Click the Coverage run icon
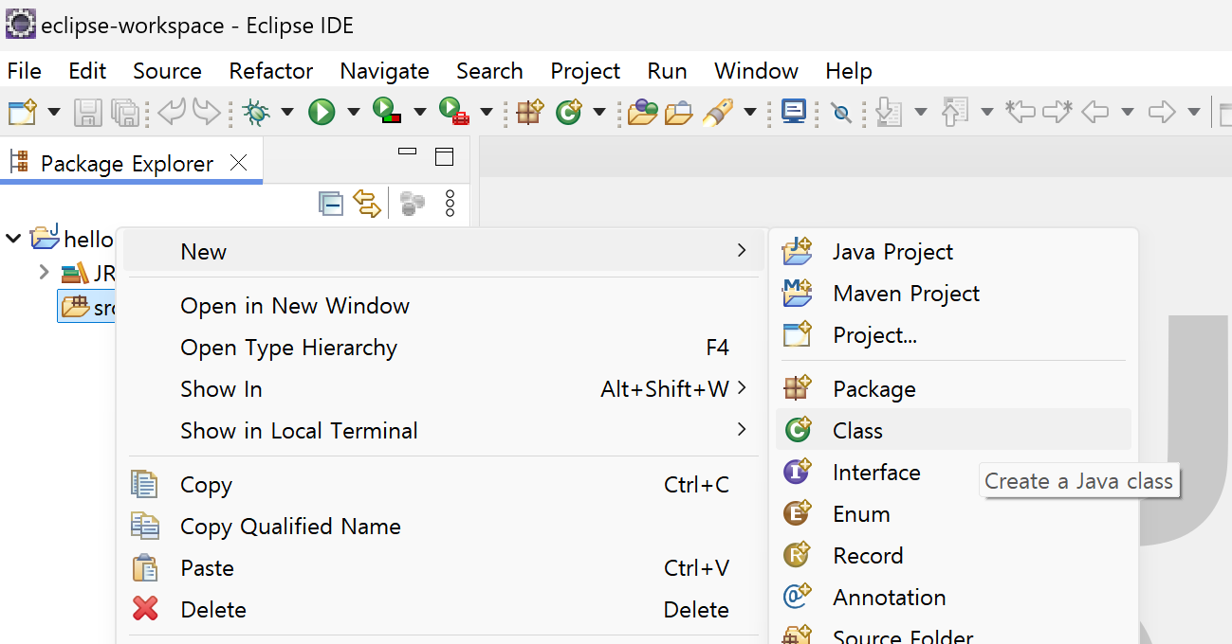The image size is (1232, 644). (387, 113)
